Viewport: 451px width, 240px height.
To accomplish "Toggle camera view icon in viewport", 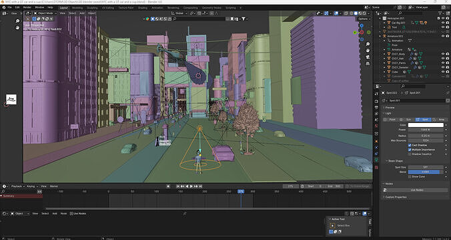I will coord(368,57).
